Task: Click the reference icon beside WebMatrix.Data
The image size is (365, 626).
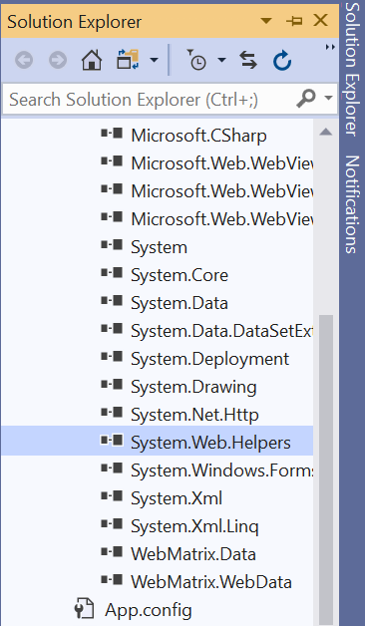Action: pyautogui.click(x=112, y=552)
